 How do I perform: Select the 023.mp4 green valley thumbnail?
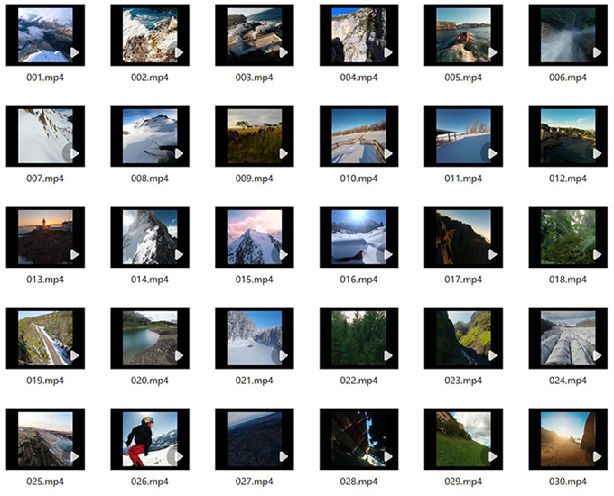point(463,338)
